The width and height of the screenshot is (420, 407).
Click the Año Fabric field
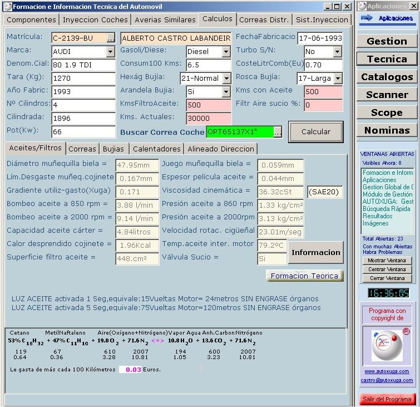click(x=83, y=92)
